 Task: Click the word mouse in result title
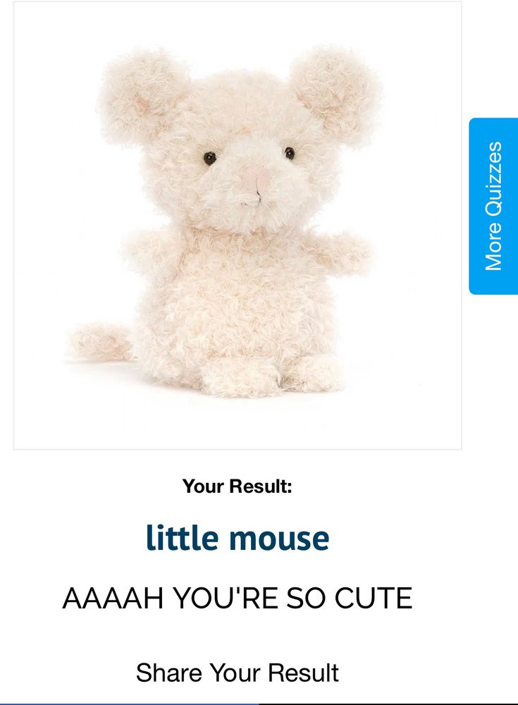pos(279,539)
